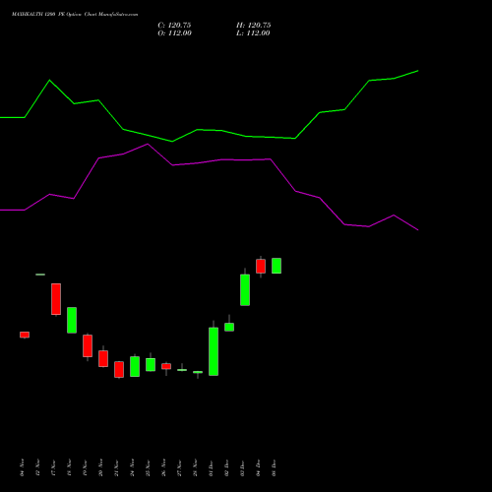Select the 01 Dec date label

[211, 468]
